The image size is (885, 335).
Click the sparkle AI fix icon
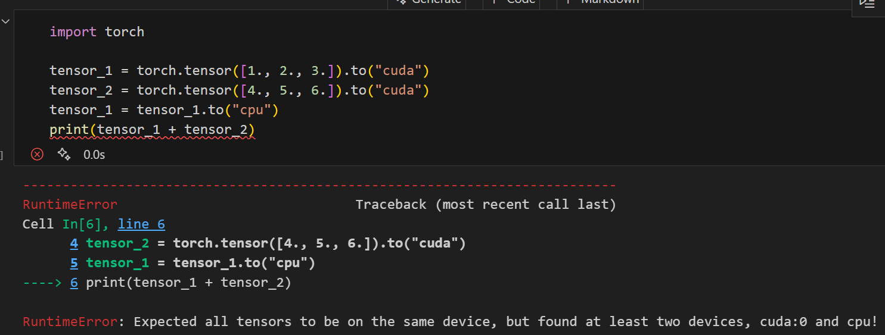point(64,155)
